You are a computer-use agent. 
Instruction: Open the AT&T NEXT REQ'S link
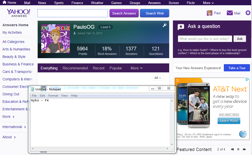click(x=229, y=115)
